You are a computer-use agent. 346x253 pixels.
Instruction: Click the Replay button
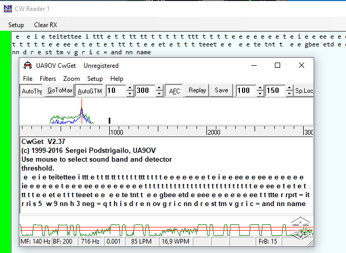(x=197, y=90)
